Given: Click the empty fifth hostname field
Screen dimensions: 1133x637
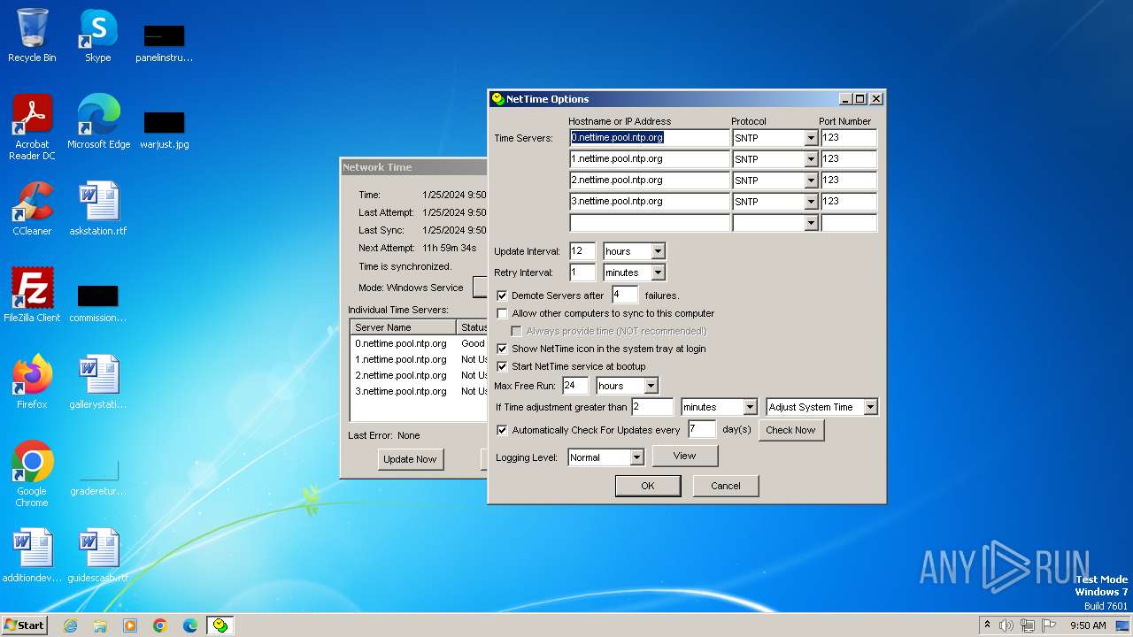Looking at the screenshot, I should click(650, 223).
